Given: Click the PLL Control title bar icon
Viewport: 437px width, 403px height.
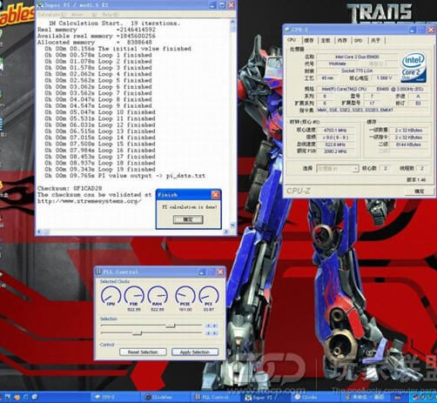Looking at the screenshot, I should click(98, 272).
